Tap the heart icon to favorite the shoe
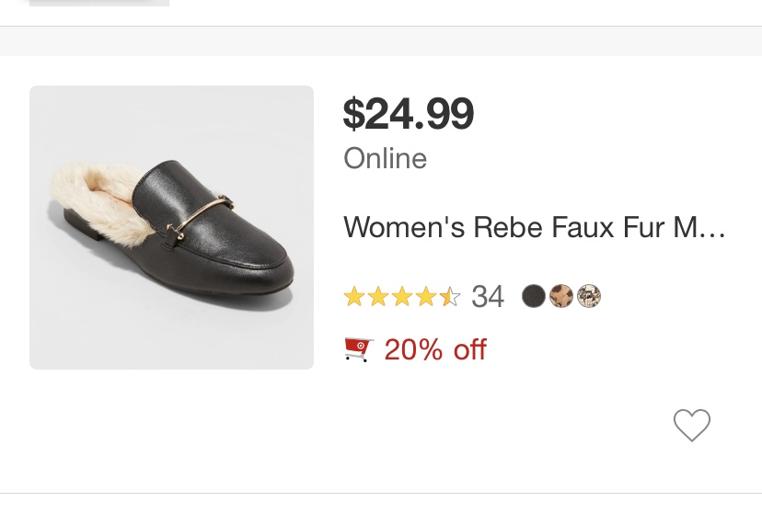 [692, 425]
